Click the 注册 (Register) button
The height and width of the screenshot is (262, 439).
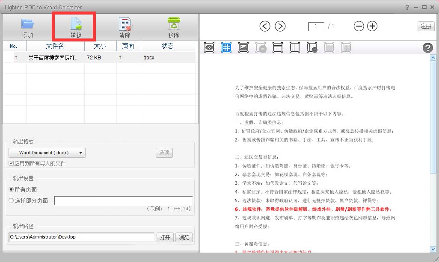tap(426, 26)
